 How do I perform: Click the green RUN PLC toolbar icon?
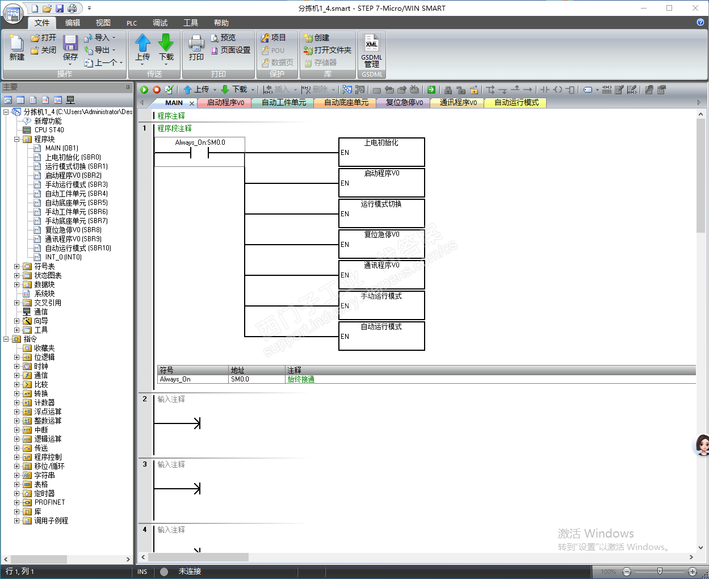coord(144,90)
